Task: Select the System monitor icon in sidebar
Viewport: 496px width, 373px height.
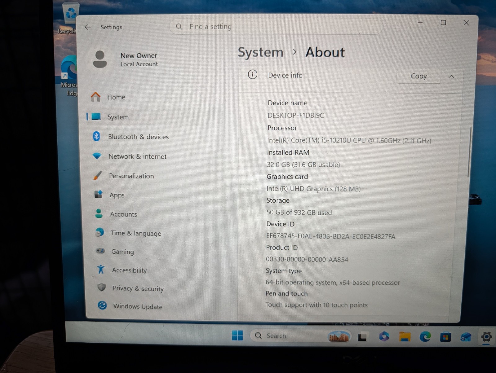Action: (96, 117)
